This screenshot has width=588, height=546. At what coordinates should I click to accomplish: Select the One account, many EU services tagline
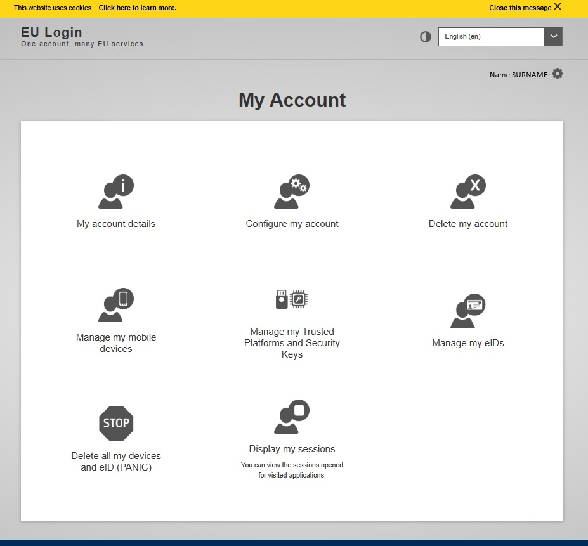pos(82,44)
